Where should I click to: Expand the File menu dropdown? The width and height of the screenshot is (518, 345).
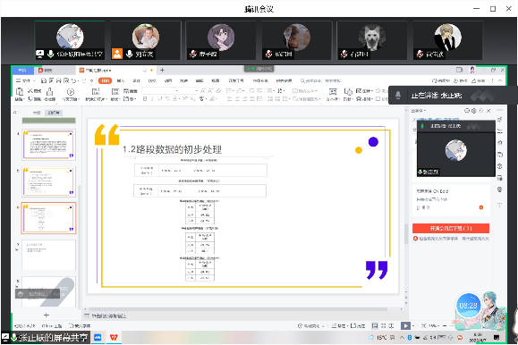(26, 80)
